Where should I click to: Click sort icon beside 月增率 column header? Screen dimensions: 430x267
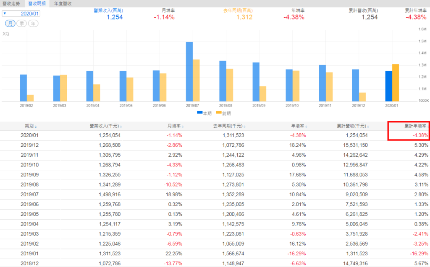coord(183,127)
